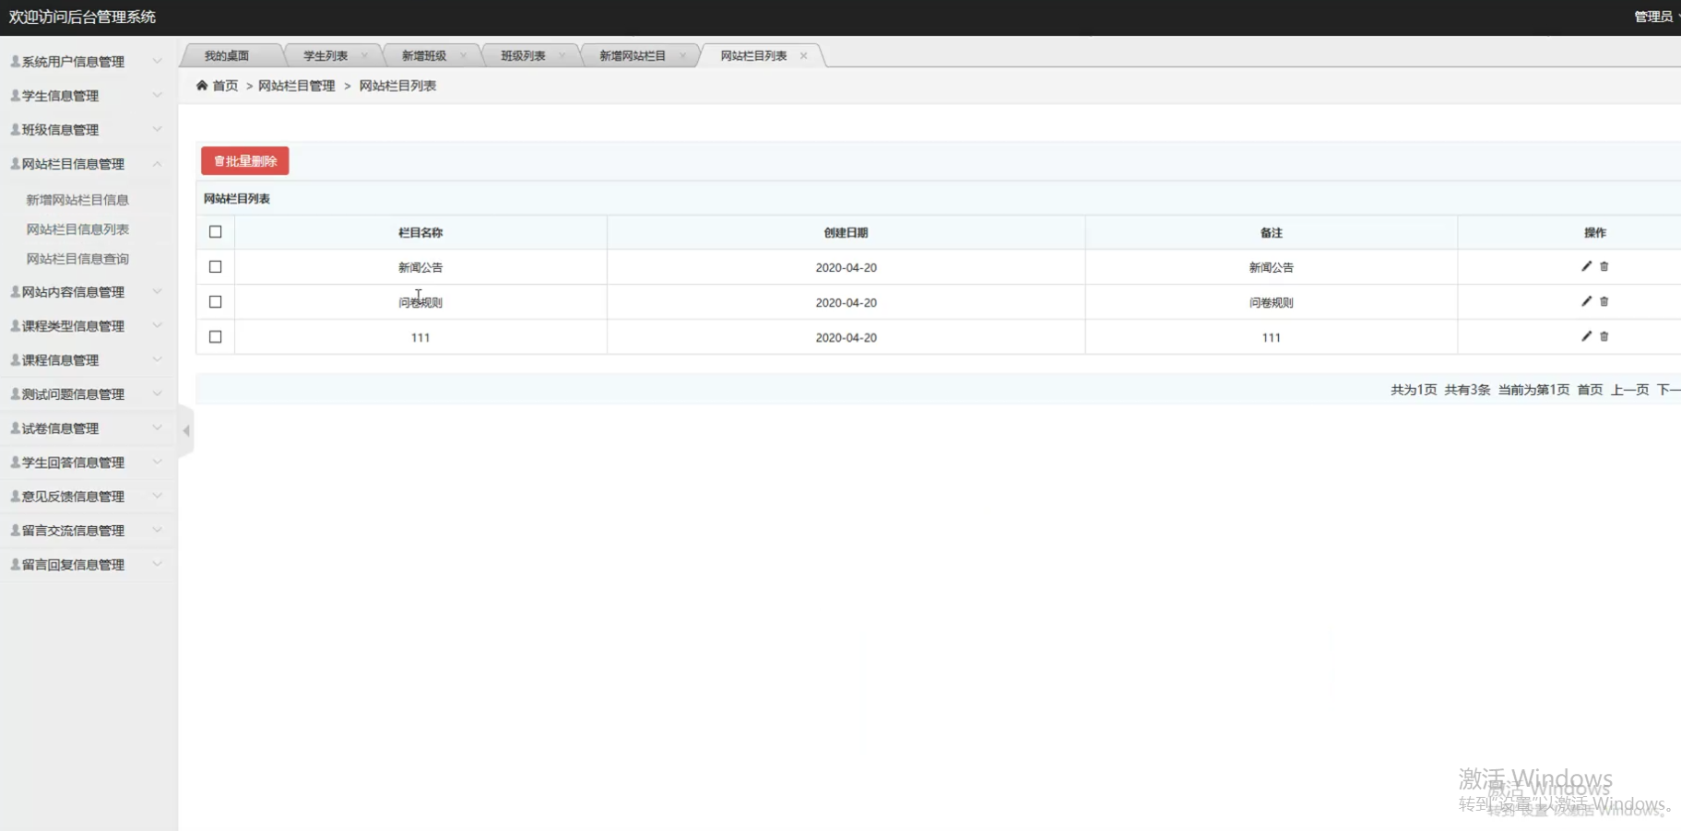The width and height of the screenshot is (1681, 831).
Task: Check the box for the 新闻公告 row
Action: [215, 266]
